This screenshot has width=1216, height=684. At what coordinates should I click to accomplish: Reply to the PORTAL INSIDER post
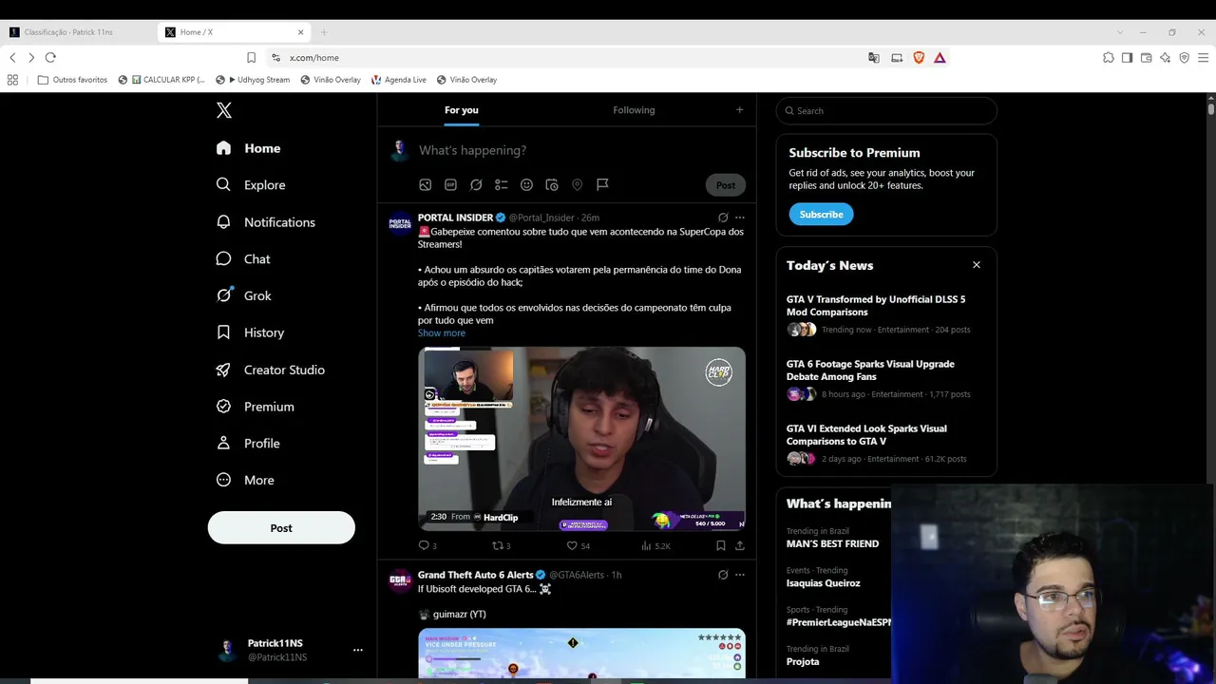point(425,545)
